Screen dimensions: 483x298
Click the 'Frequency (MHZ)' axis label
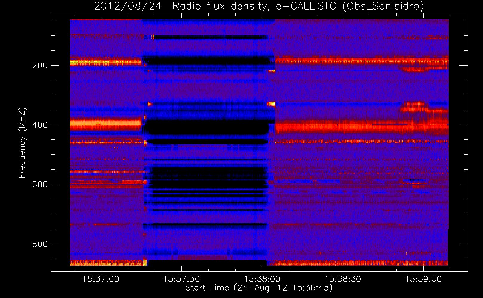point(22,143)
